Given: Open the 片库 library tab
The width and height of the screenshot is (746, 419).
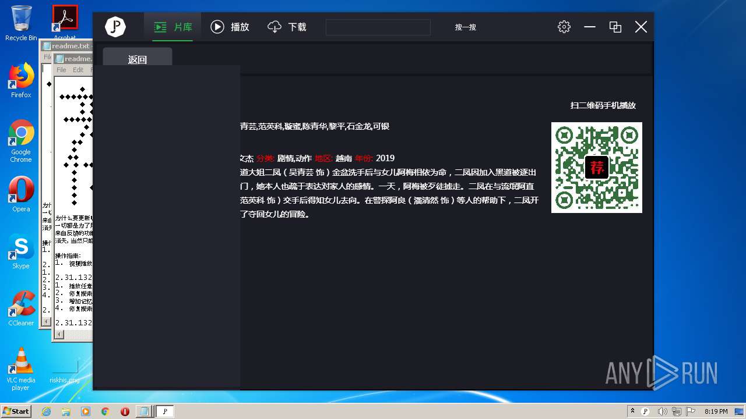Looking at the screenshot, I should pos(173,27).
